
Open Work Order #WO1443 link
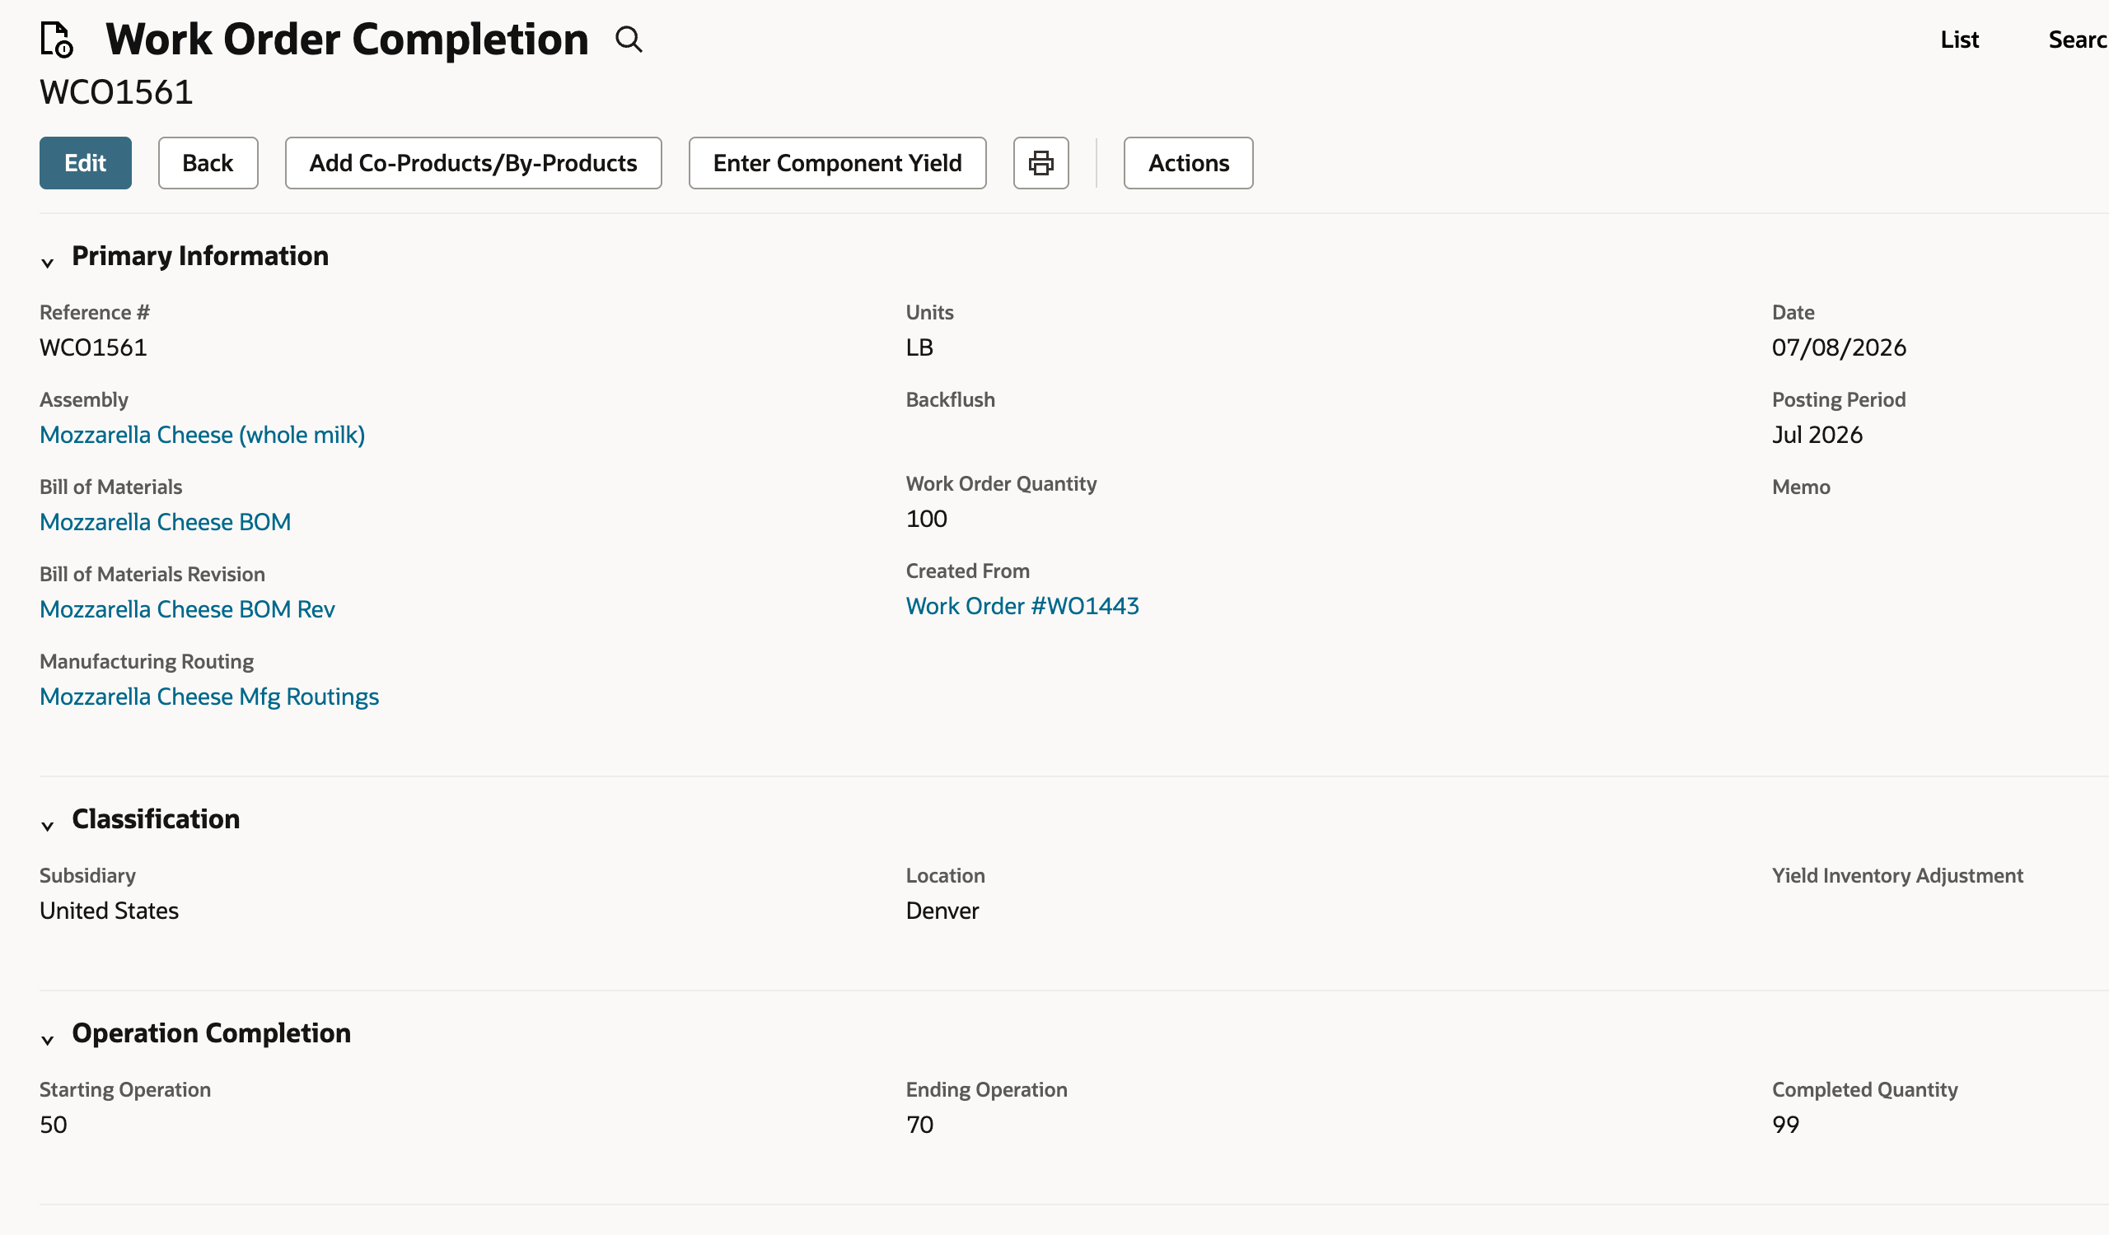[1022, 606]
